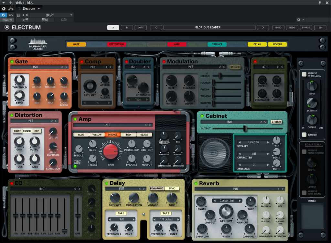Switch to preset slot B
Viewport: 331px width, 243px height.
[127, 28]
